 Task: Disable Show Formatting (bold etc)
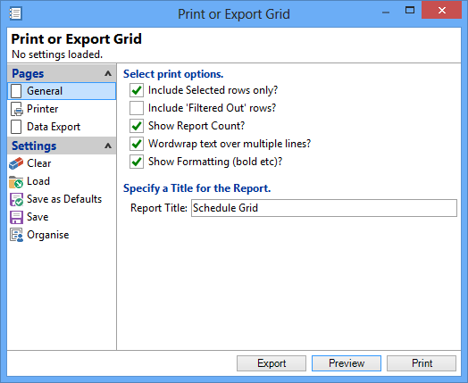(x=137, y=162)
